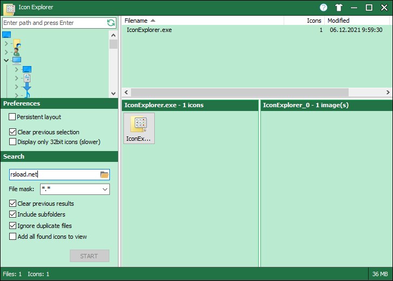
Task: Click the Preferences section header
Action: [60, 103]
